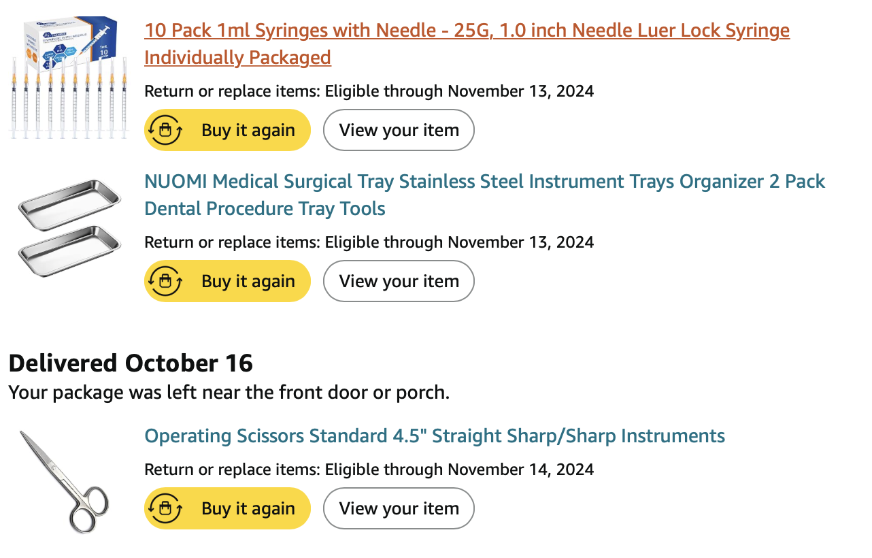Click the scissors return eligibility text, November 14
Image resolution: width=872 pixels, height=558 pixels.
point(369,470)
